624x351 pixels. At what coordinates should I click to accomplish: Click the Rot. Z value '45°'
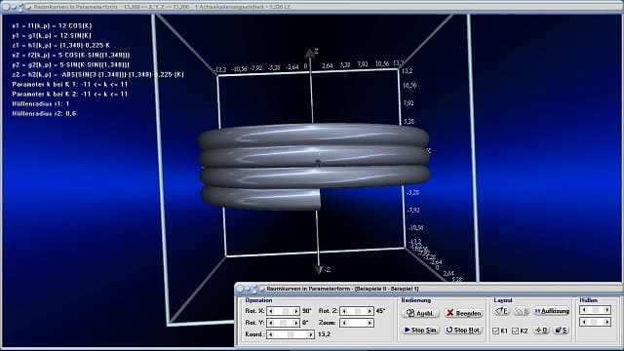[x=380, y=311]
